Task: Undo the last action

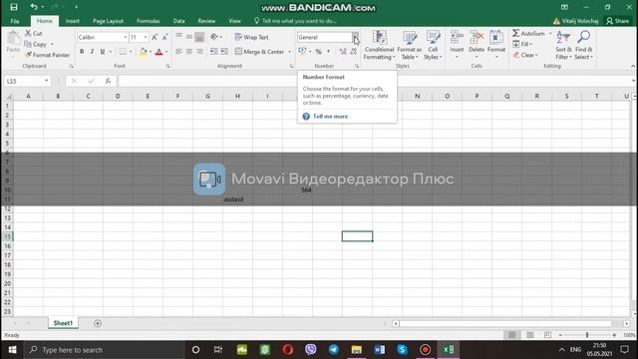Action: pos(34,7)
